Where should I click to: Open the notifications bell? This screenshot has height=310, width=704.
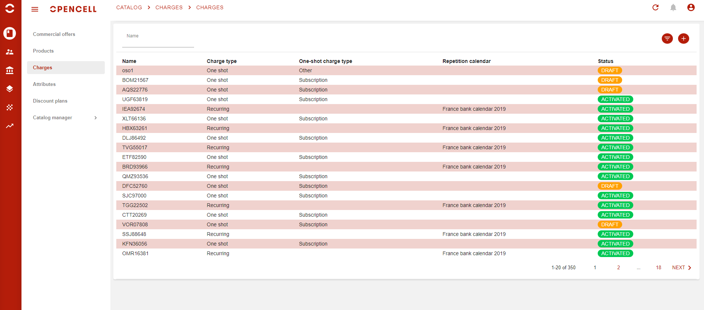tap(673, 7)
